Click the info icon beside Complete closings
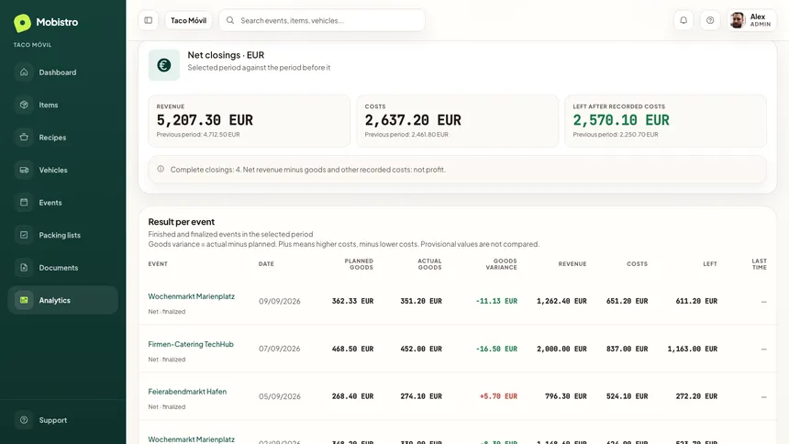Viewport: 789px width, 444px height. coord(161,169)
